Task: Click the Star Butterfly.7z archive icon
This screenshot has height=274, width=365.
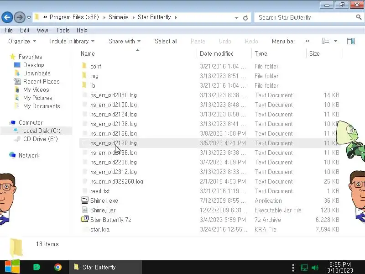Action: tap(85, 219)
